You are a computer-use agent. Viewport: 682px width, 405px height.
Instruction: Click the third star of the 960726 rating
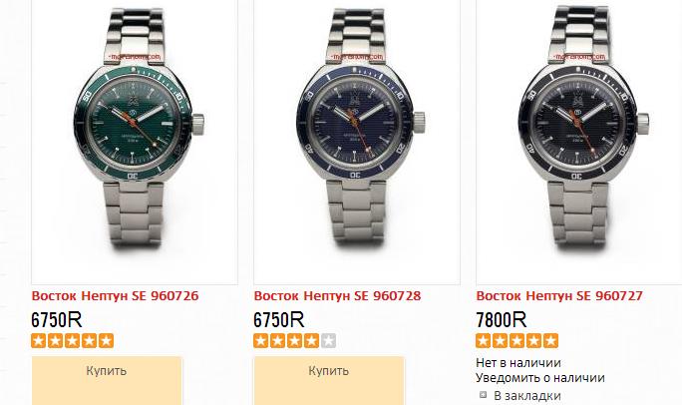[72, 340]
